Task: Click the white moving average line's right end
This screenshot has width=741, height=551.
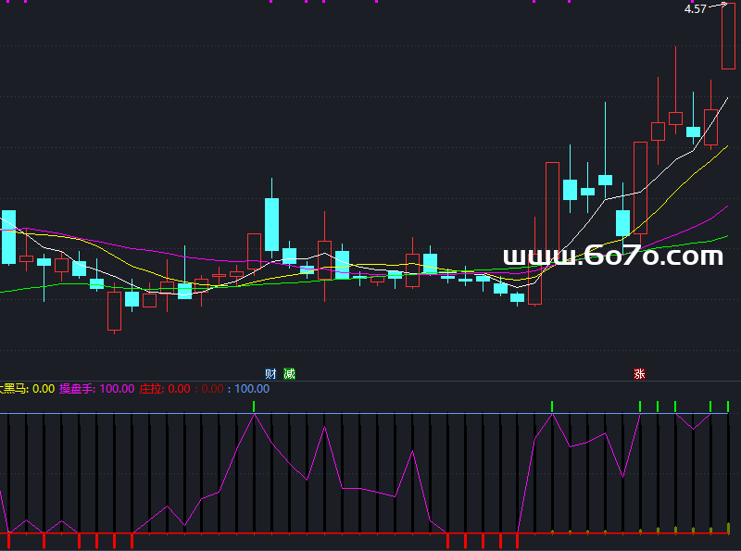Action: click(726, 98)
